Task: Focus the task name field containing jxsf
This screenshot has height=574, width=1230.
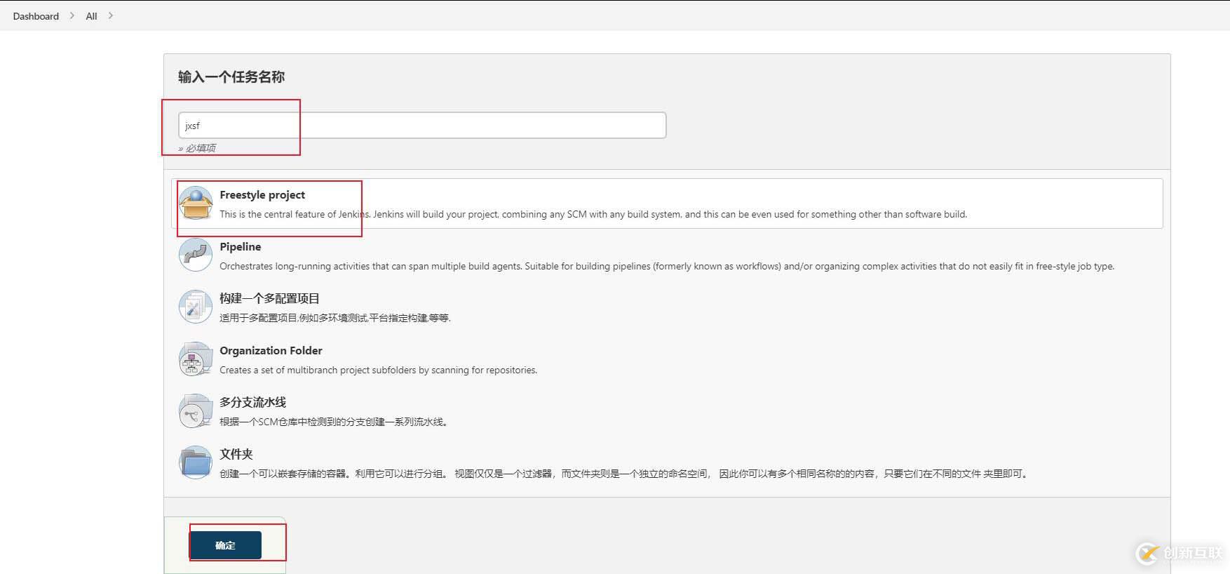Action: click(422, 126)
